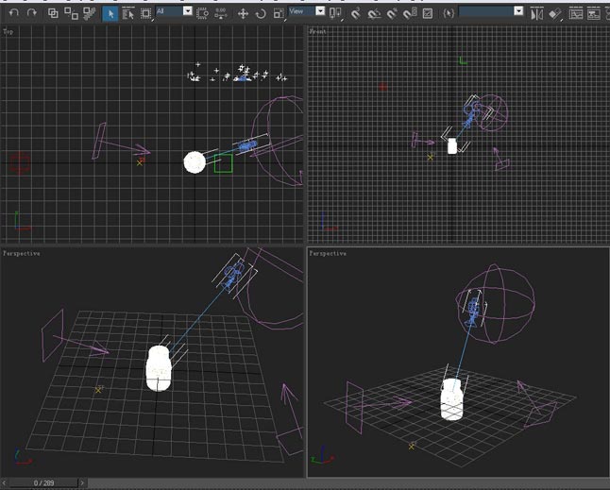Select the blue camera in the Top viewport
The height and width of the screenshot is (490, 610).
247,146
